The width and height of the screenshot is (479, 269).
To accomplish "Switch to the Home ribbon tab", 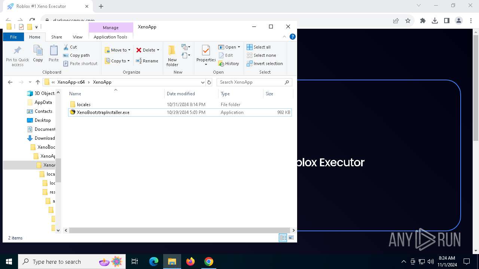I will point(35,37).
